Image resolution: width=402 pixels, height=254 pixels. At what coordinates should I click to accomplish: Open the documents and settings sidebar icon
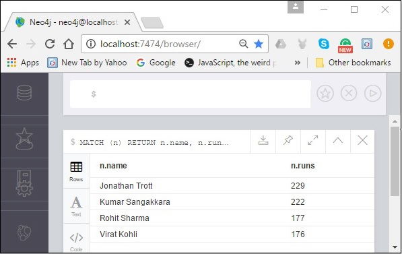point(24,183)
